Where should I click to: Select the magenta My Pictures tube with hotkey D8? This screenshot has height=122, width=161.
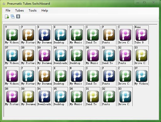click(x=12, y=97)
